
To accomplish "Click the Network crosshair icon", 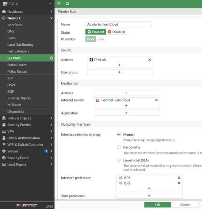I will point(4,18).
